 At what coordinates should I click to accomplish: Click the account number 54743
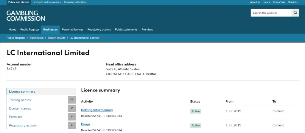12,69
